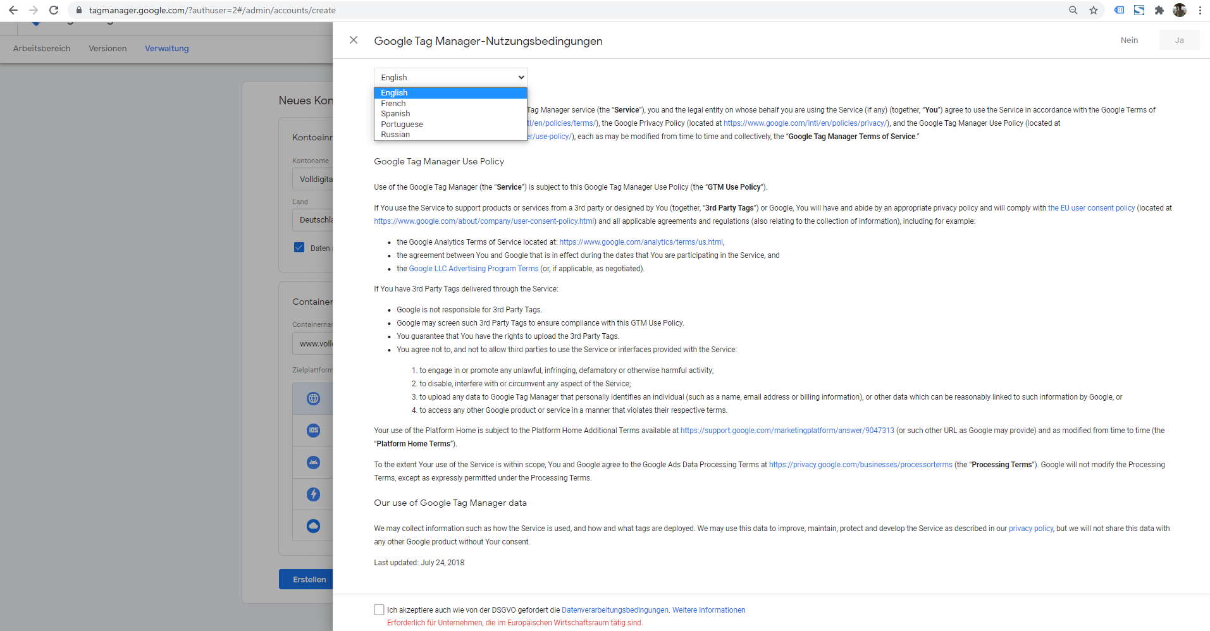
Task: Tick the DSGVO Datenverarbeitungsbedingungen checkbox
Action: click(379, 610)
